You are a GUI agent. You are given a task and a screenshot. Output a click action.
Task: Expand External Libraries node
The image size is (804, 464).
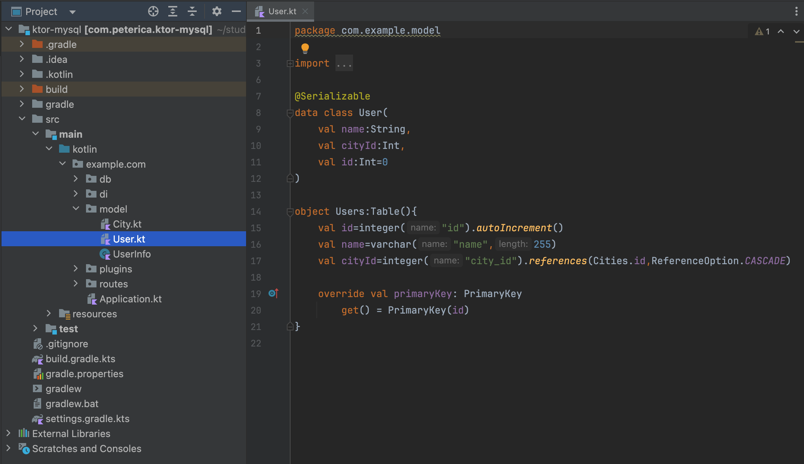[8, 433]
